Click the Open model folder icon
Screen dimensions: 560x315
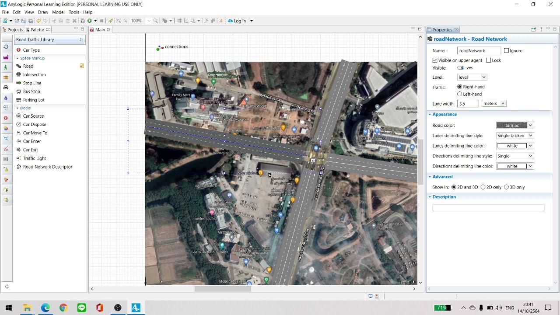[x=17, y=21]
